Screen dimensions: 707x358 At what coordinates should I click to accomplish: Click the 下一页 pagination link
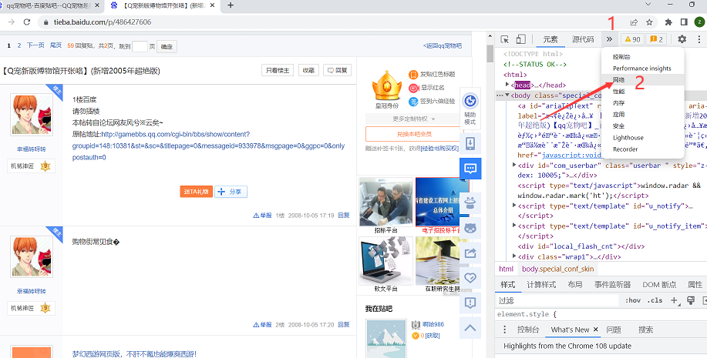[35, 45]
